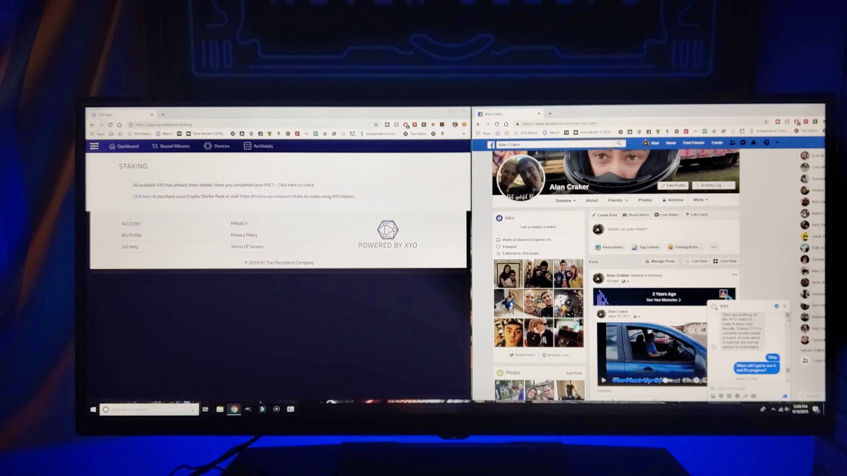Open the Devices section in XYO app
Image resolution: width=847 pixels, height=476 pixels.
pyautogui.click(x=217, y=146)
